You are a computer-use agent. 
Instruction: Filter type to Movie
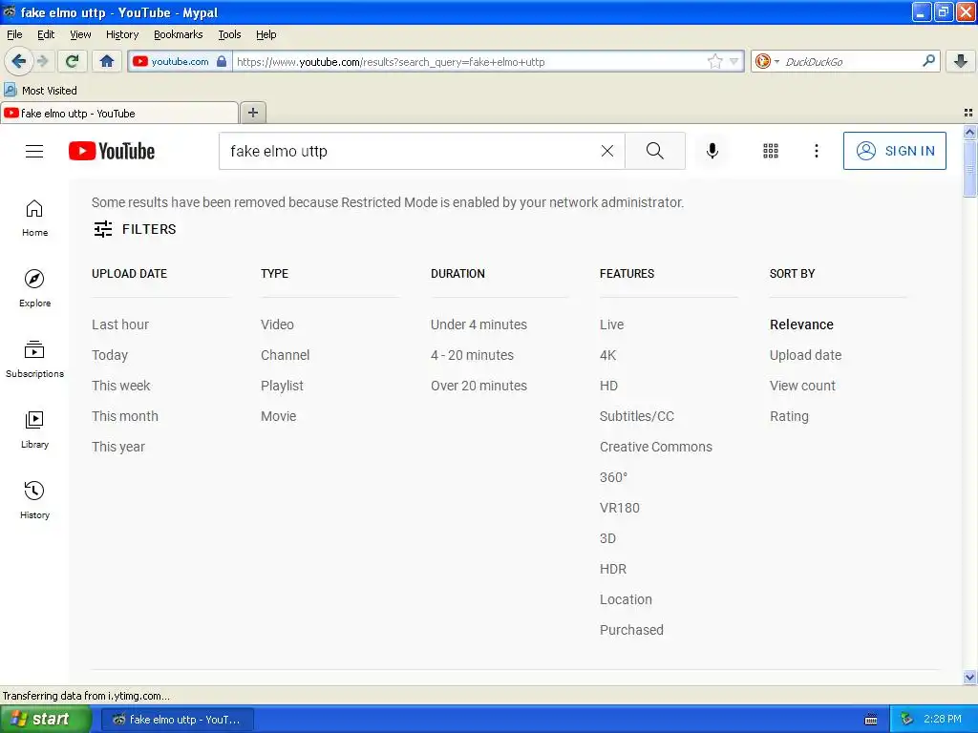(x=278, y=416)
